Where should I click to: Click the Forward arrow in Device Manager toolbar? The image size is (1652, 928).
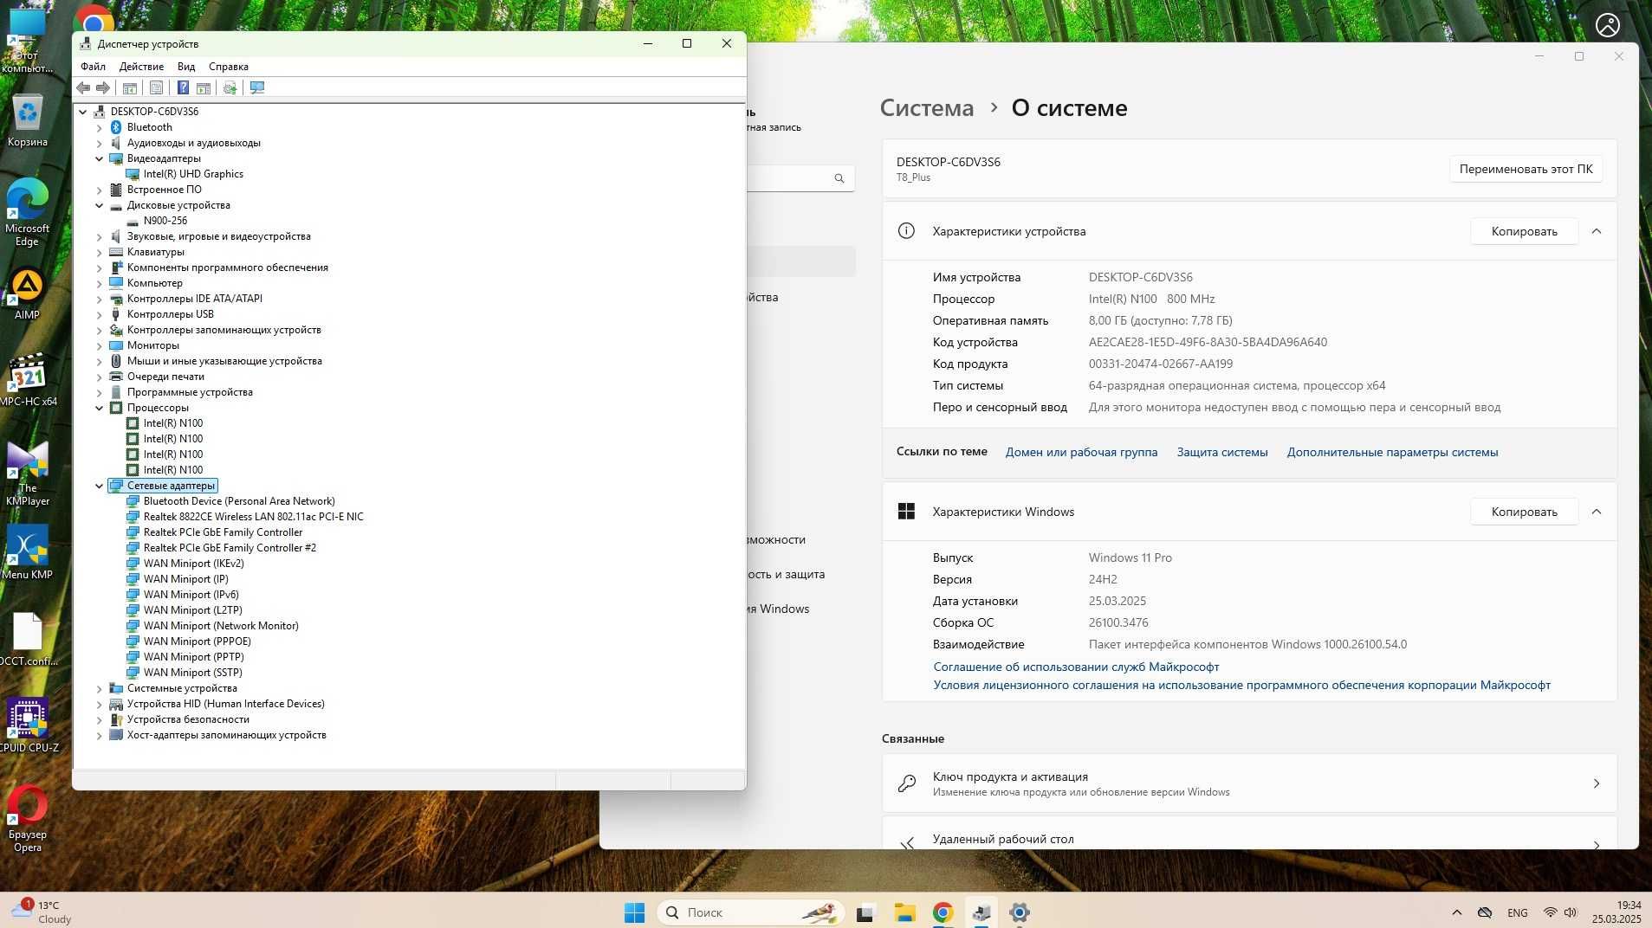[103, 87]
